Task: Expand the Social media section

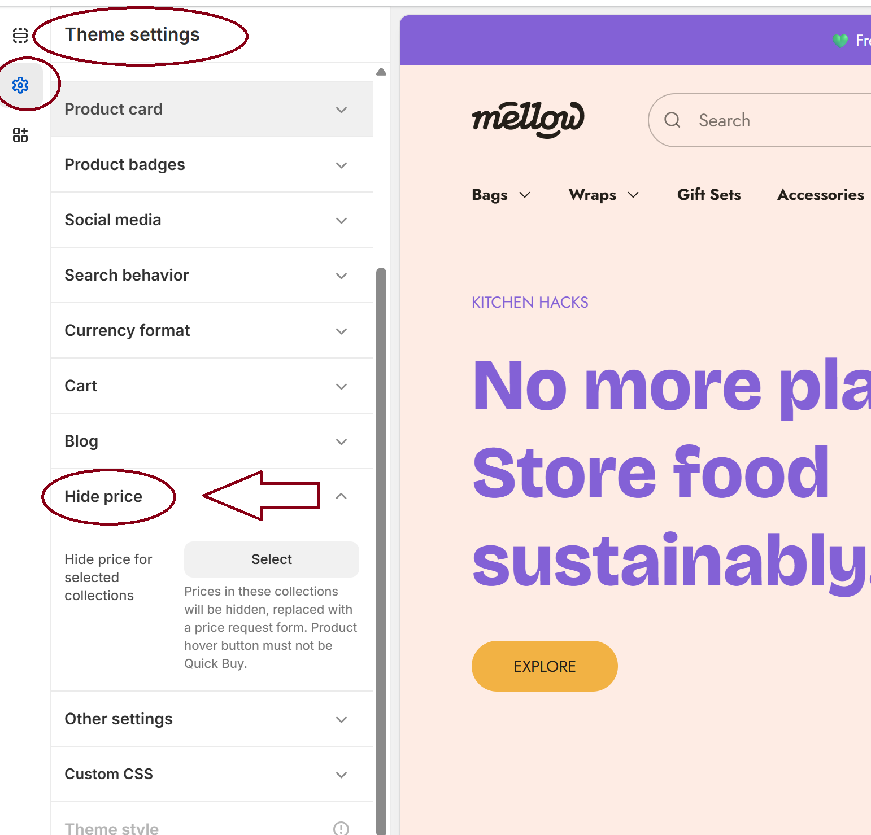Action: point(212,220)
